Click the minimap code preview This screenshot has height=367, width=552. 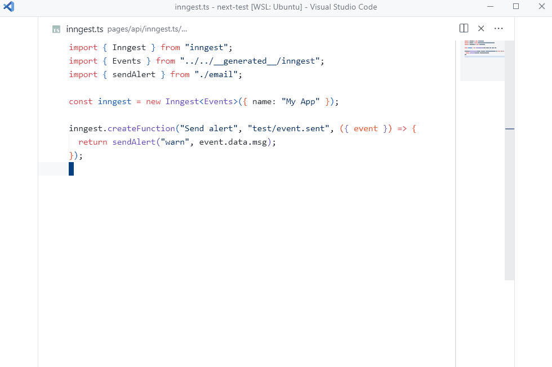(x=482, y=61)
